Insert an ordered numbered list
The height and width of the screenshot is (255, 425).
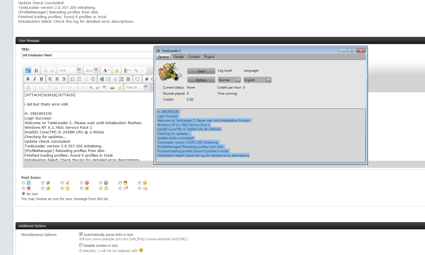[x=73, y=79]
